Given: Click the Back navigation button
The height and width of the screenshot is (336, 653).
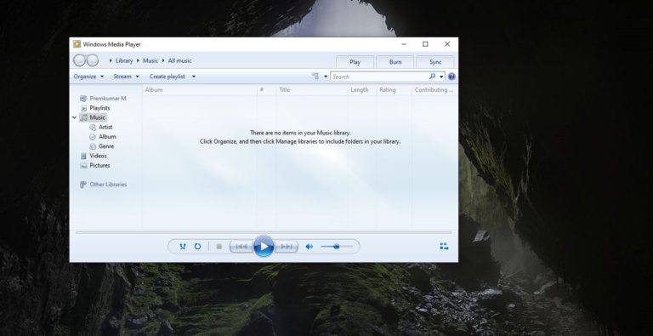Looking at the screenshot, I should [79, 60].
